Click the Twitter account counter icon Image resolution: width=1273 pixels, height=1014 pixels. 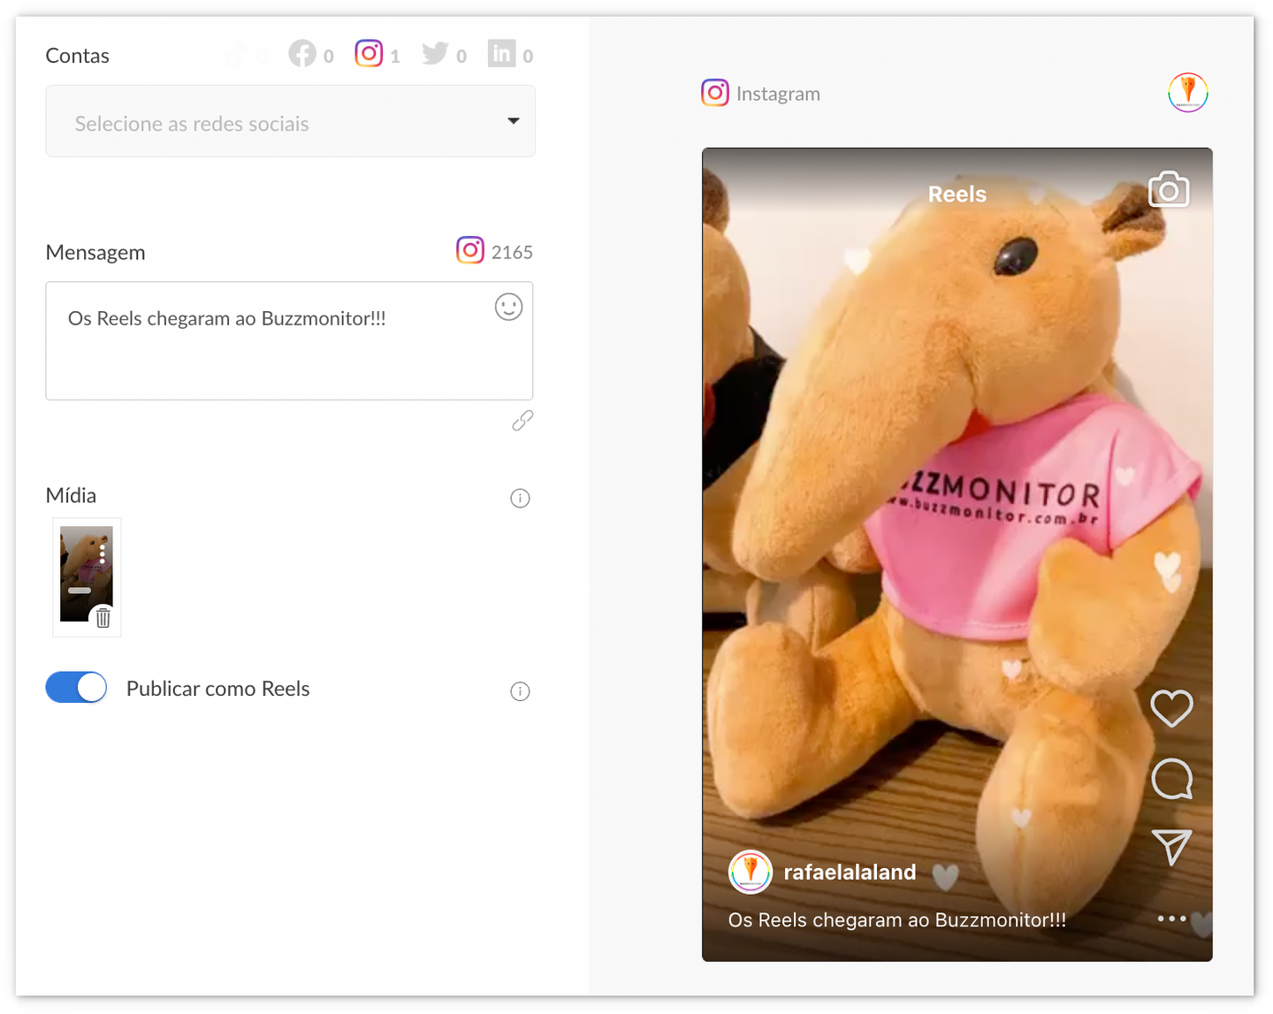[435, 54]
